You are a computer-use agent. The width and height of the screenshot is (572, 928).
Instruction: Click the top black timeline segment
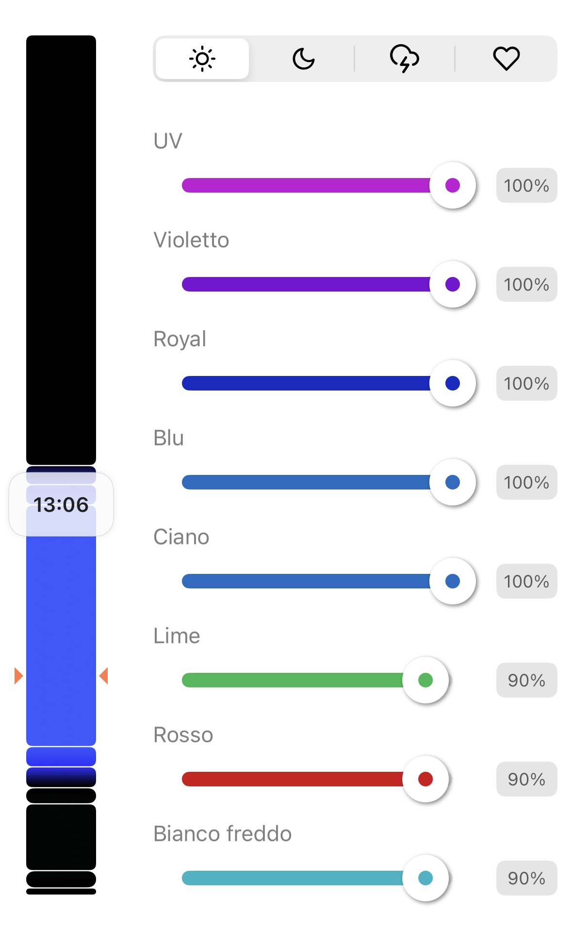[61, 250]
